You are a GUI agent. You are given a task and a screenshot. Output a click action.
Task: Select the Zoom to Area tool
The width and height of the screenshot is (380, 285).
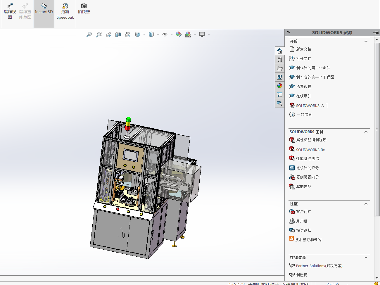[x=99, y=34]
